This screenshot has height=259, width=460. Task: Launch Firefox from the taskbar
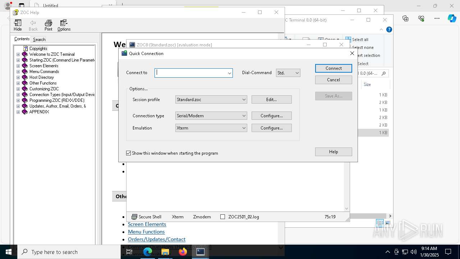(x=183, y=252)
